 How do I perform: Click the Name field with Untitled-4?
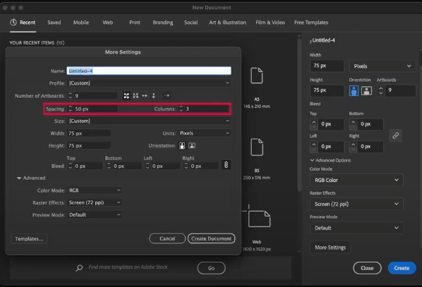point(149,71)
